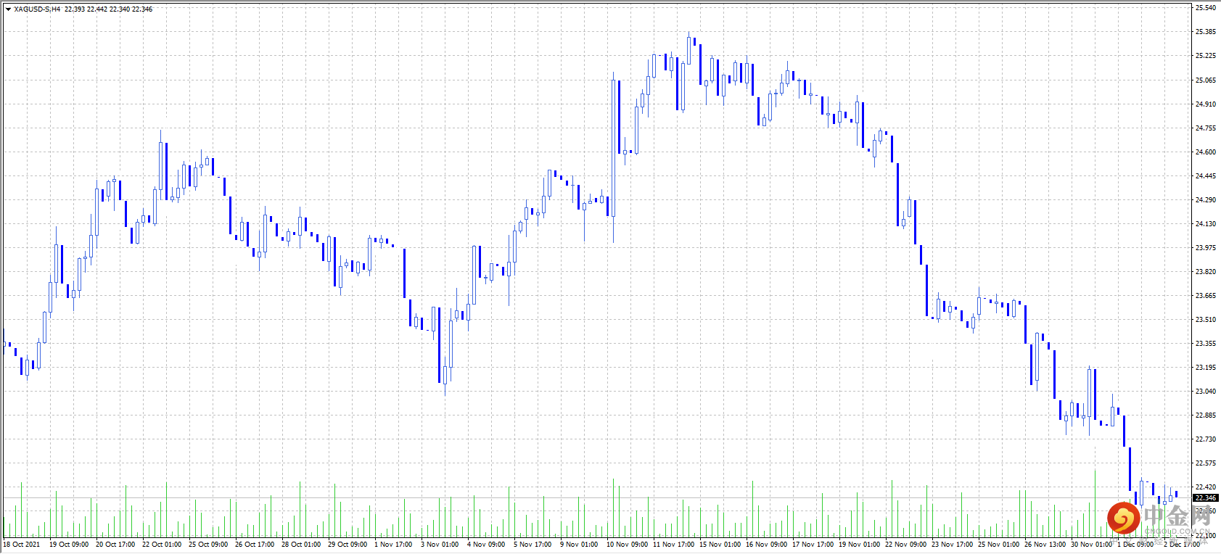Click the 24.445 price axis label
This screenshot has width=1221, height=554.
pyautogui.click(x=1205, y=176)
